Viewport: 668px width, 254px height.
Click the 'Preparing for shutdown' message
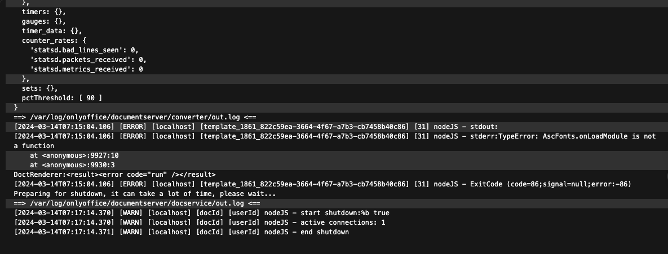pos(145,194)
